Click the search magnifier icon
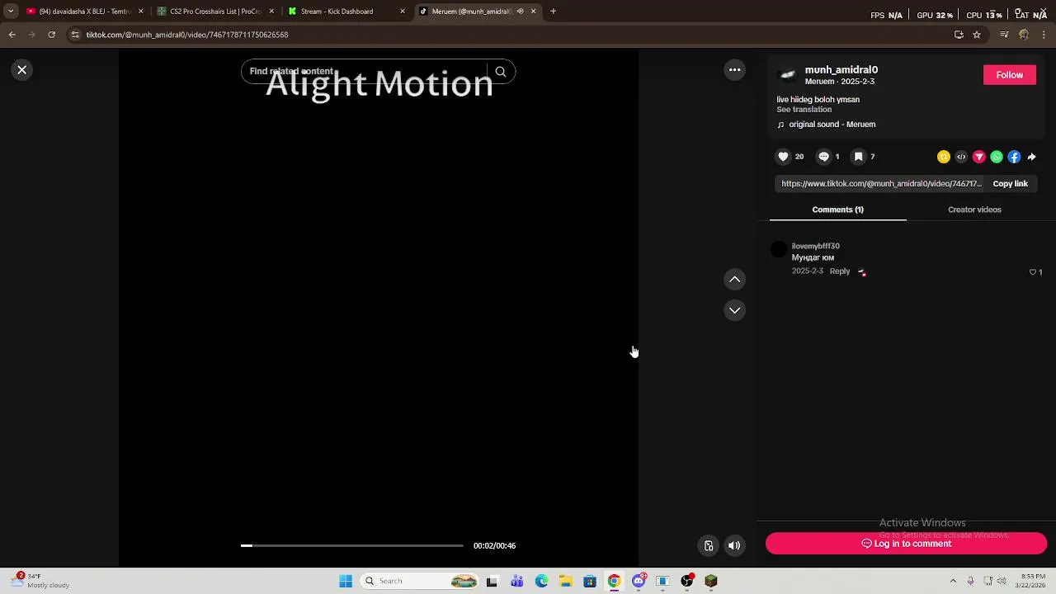Image resolution: width=1056 pixels, height=594 pixels. (500, 72)
